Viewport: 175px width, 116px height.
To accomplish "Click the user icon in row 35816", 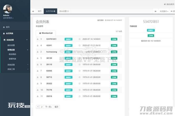I will [x=38, y=96].
